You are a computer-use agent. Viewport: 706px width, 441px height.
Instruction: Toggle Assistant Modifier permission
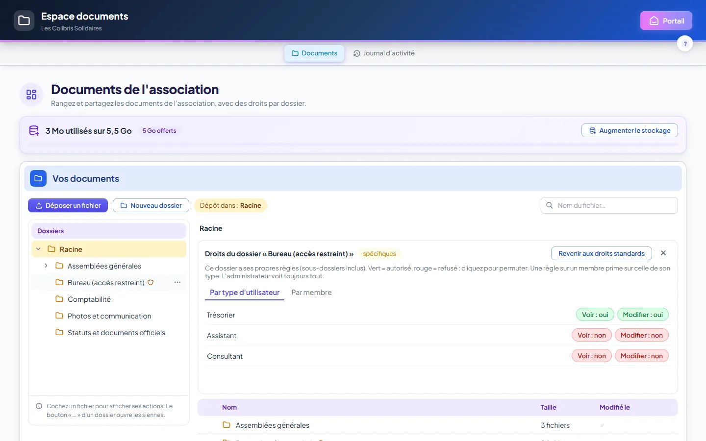click(x=642, y=335)
